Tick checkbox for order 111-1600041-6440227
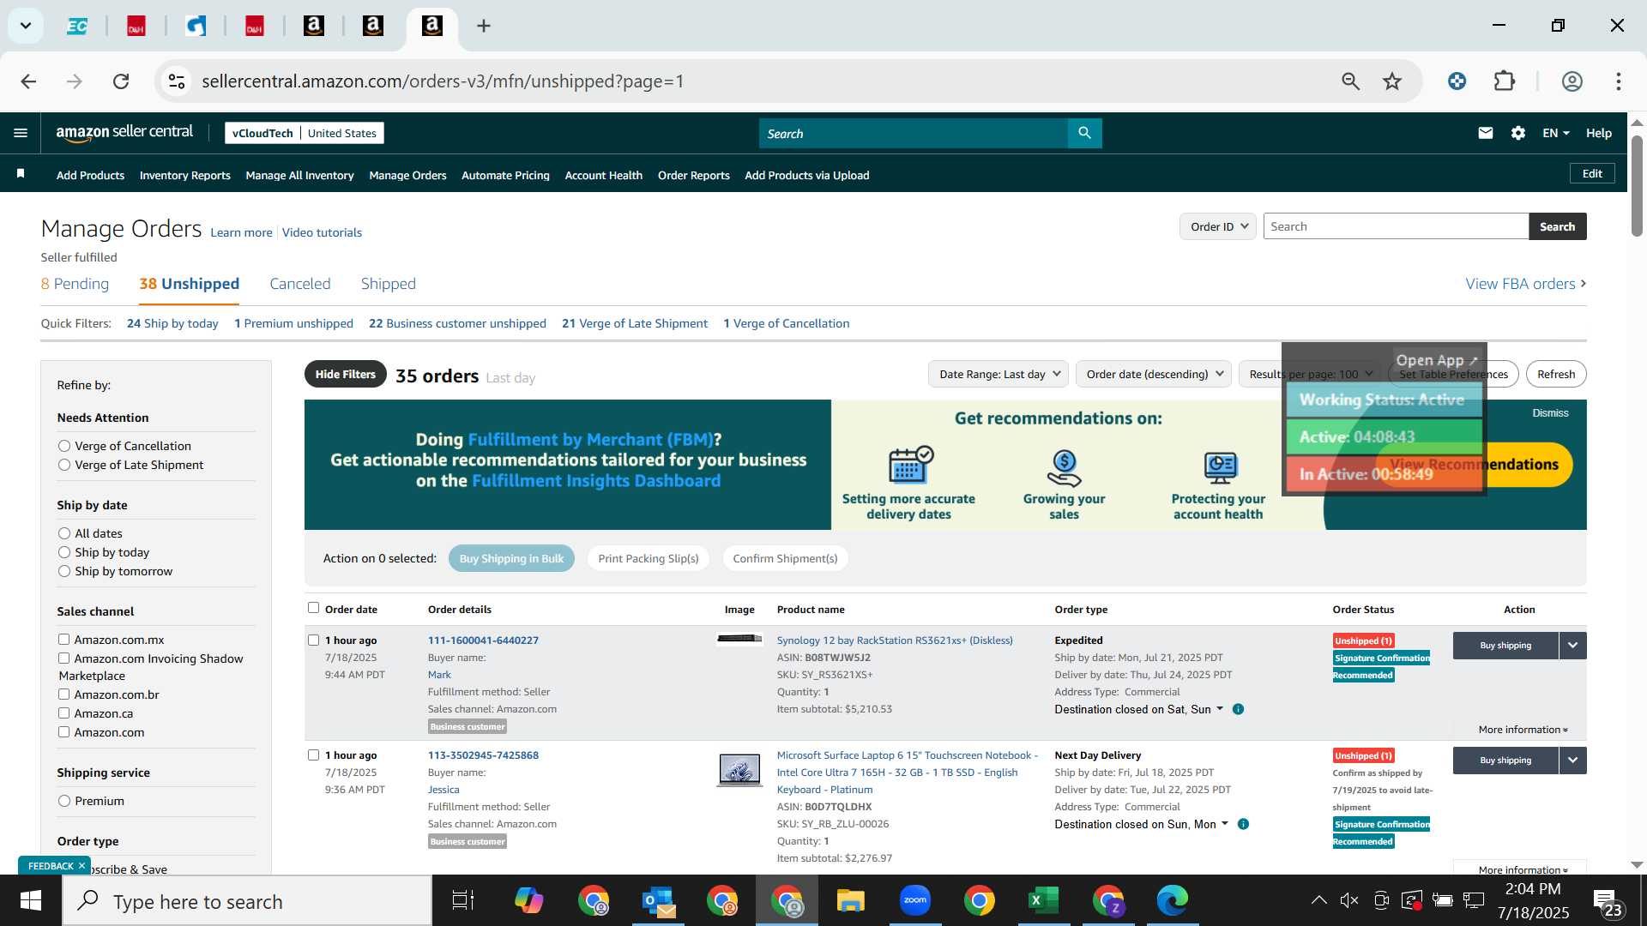Screen dimensions: 1647x926 [x=313, y=640]
